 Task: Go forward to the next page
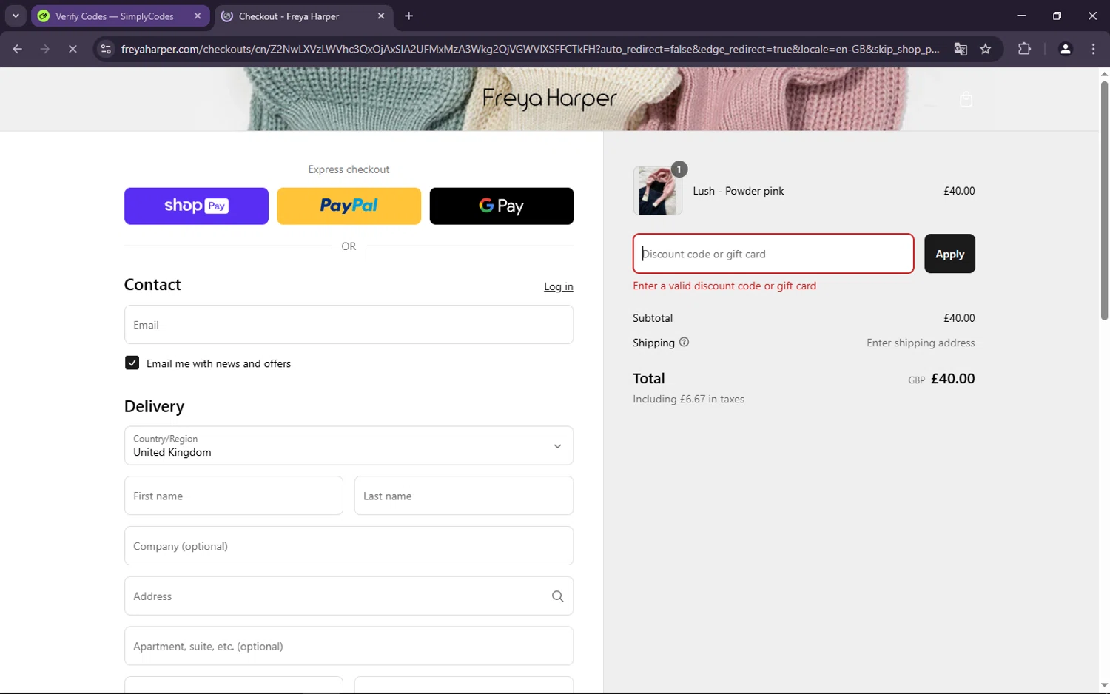[45, 49]
